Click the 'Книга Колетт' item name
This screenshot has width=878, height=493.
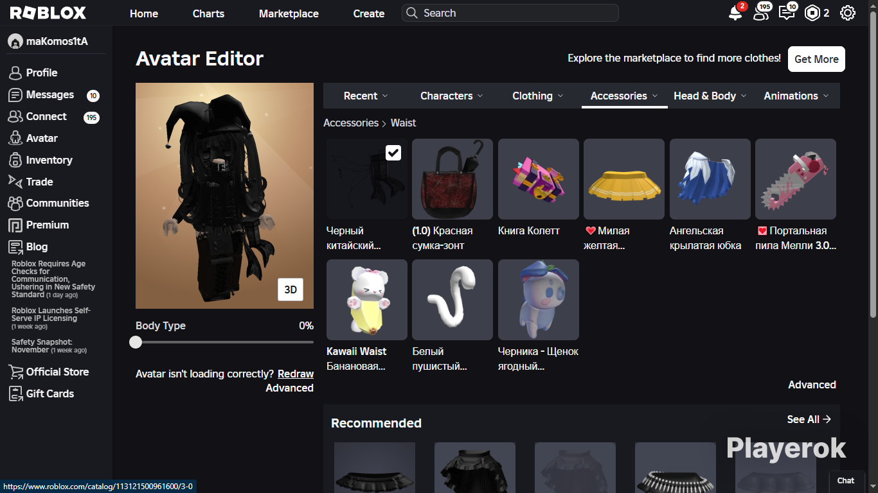point(529,230)
